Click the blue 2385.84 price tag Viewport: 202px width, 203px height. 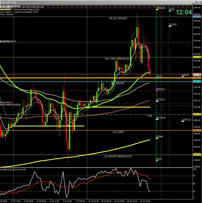(197, 17)
